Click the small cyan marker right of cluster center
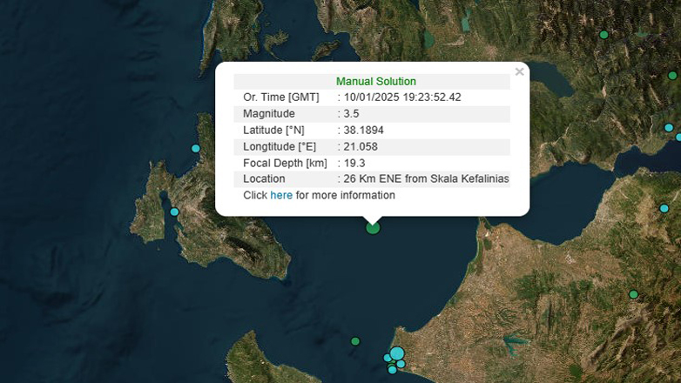 coord(401,364)
